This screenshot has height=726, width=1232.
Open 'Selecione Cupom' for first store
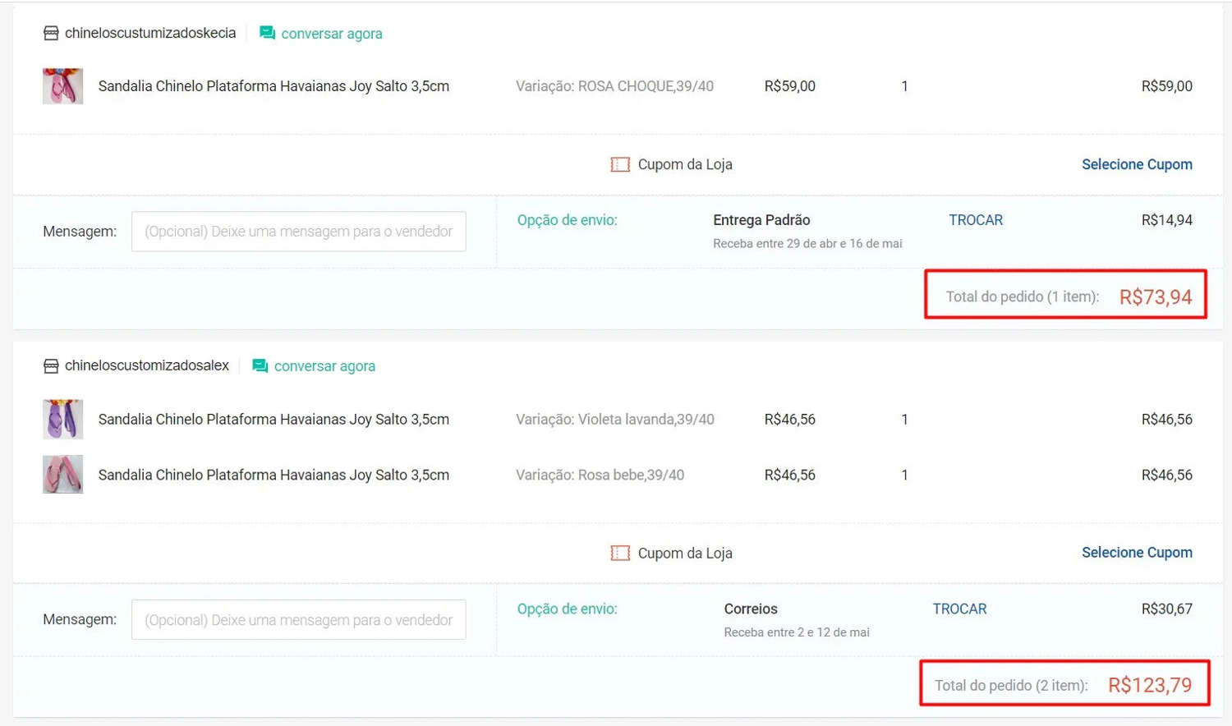pos(1136,164)
